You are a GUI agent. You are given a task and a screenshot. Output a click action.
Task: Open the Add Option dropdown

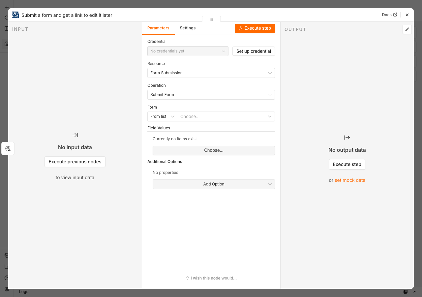coord(214,184)
